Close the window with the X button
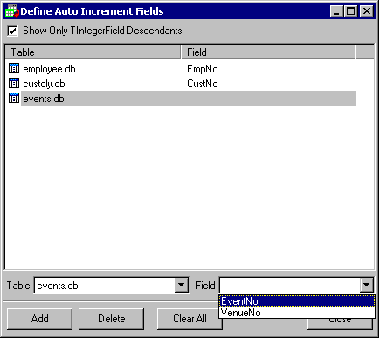Screen dimensions: 379x338 coord(367,11)
